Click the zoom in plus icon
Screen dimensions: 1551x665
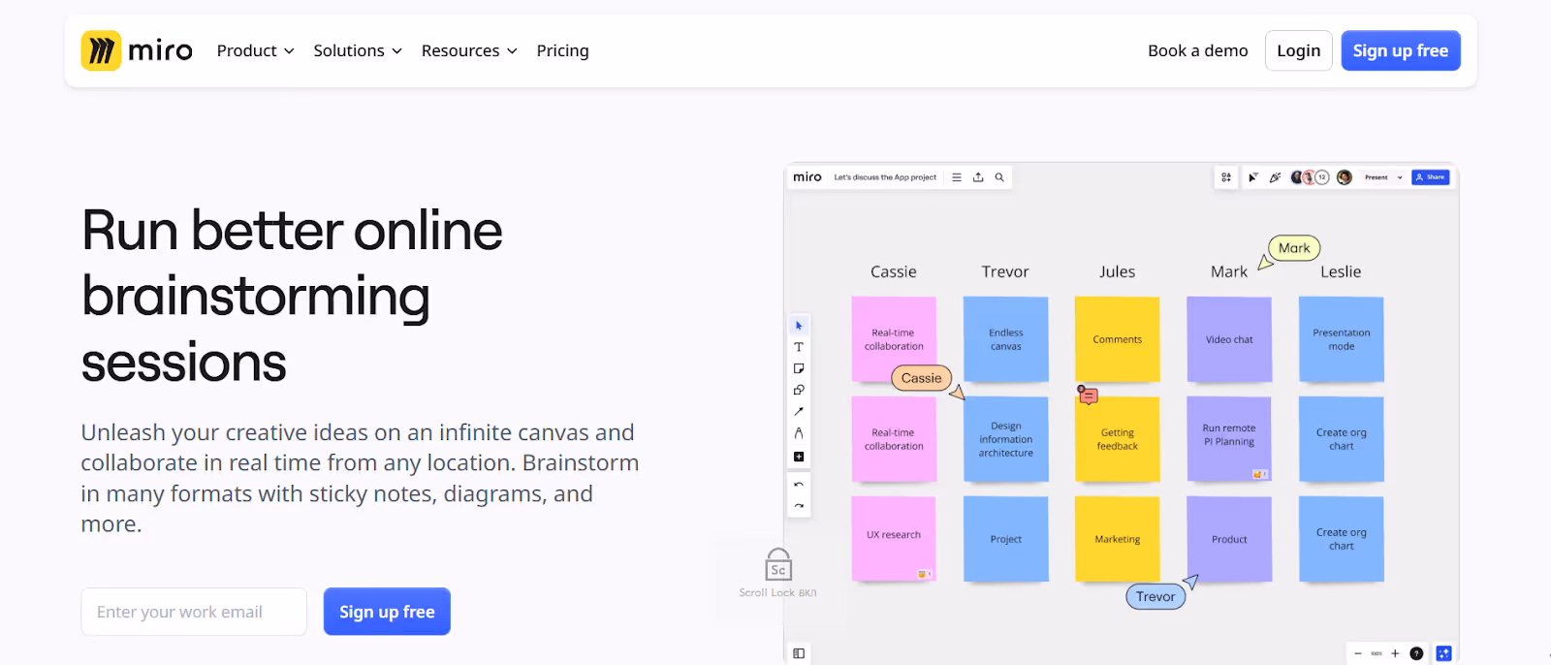pos(1395,653)
